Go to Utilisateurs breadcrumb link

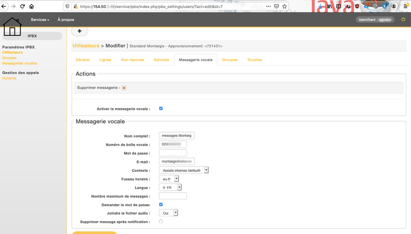pyautogui.click(x=86, y=46)
